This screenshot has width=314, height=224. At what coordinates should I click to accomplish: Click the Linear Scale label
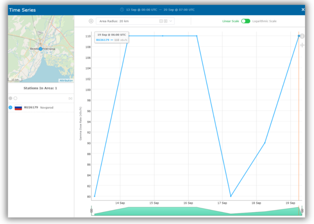point(231,21)
